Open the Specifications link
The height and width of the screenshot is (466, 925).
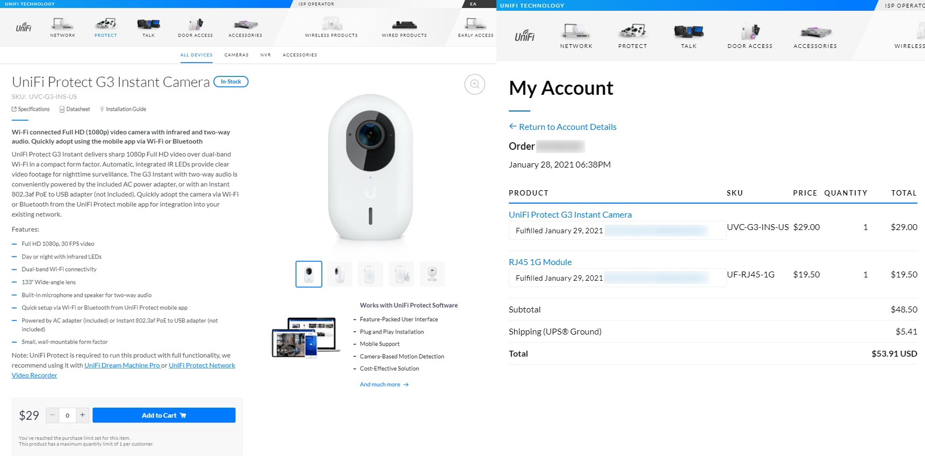(31, 109)
